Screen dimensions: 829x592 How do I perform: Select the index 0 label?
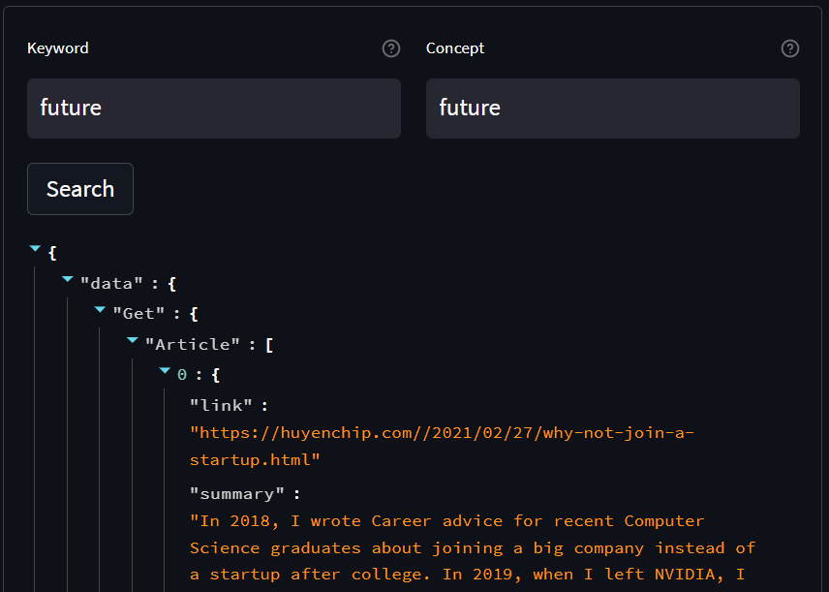pyautogui.click(x=182, y=375)
